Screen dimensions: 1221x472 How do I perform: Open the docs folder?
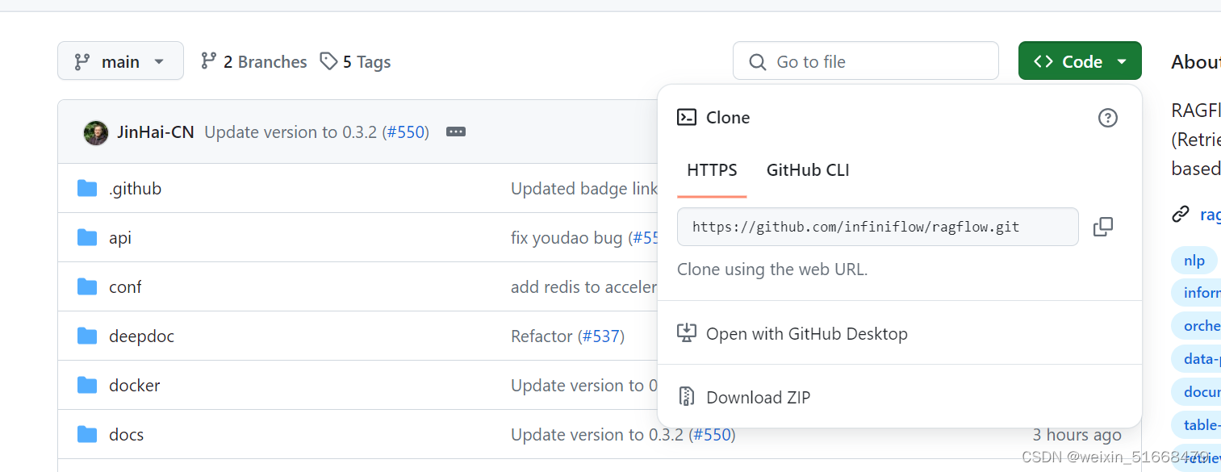pos(127,435)
